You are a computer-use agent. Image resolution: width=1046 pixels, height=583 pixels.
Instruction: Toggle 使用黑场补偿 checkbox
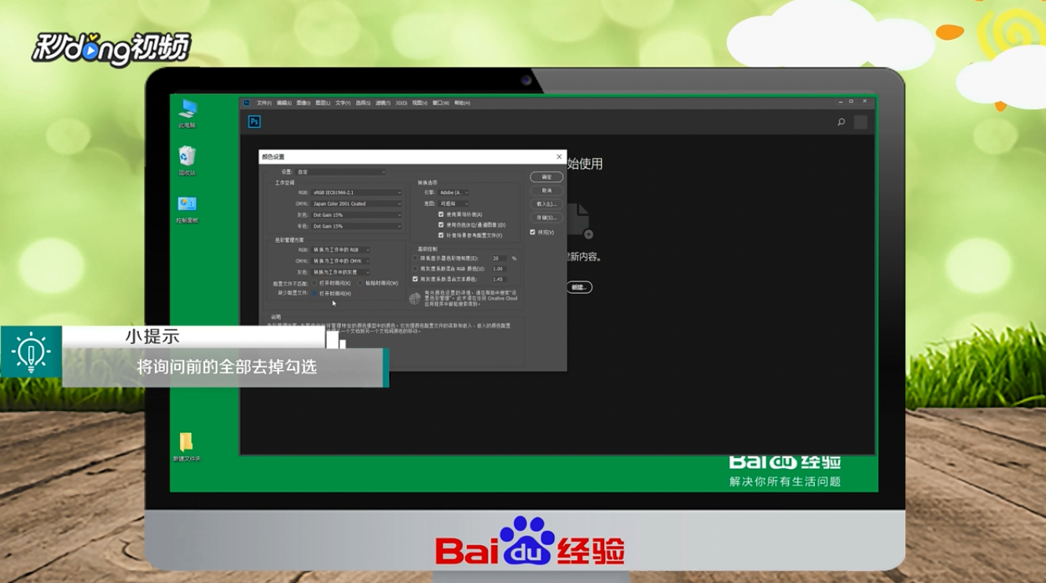441,214
